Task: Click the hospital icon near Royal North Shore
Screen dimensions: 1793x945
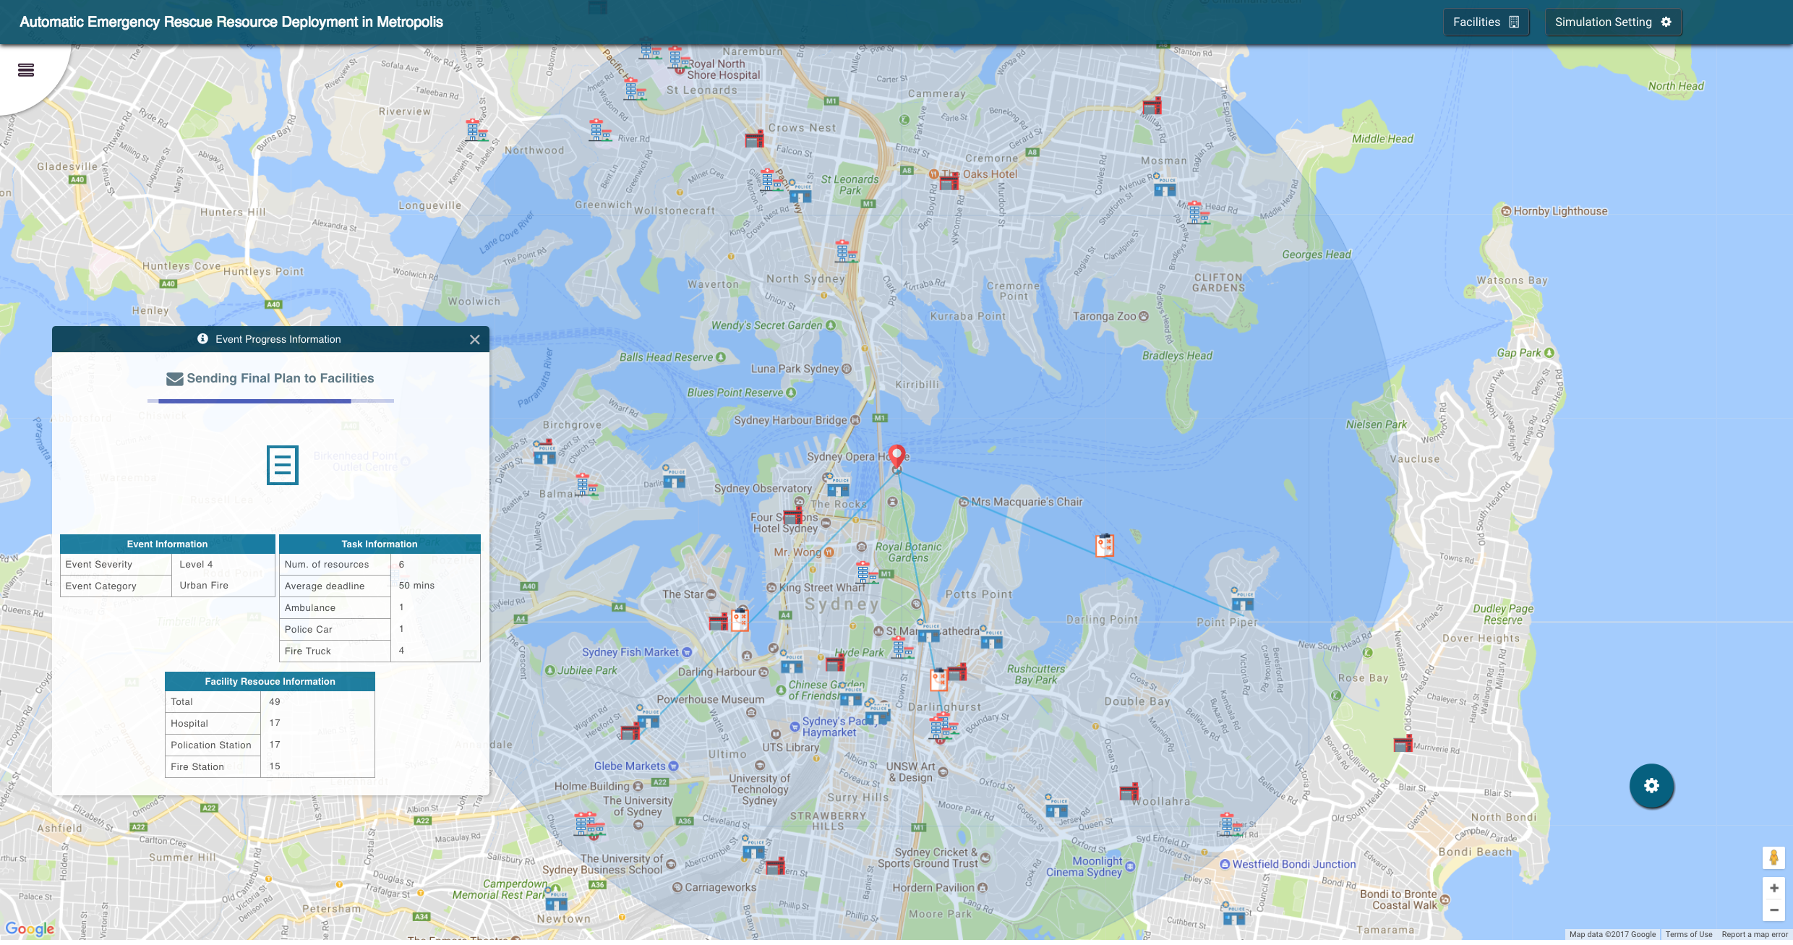Action: (677, 58)
